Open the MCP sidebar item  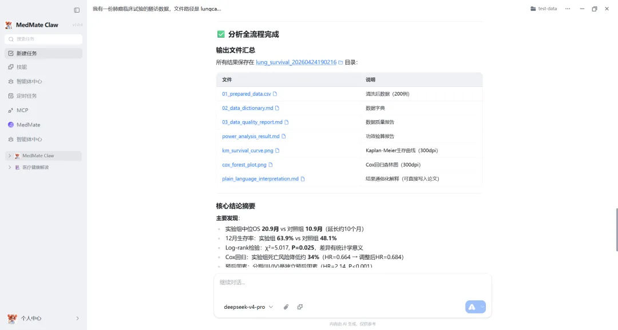tap(43, 110)
